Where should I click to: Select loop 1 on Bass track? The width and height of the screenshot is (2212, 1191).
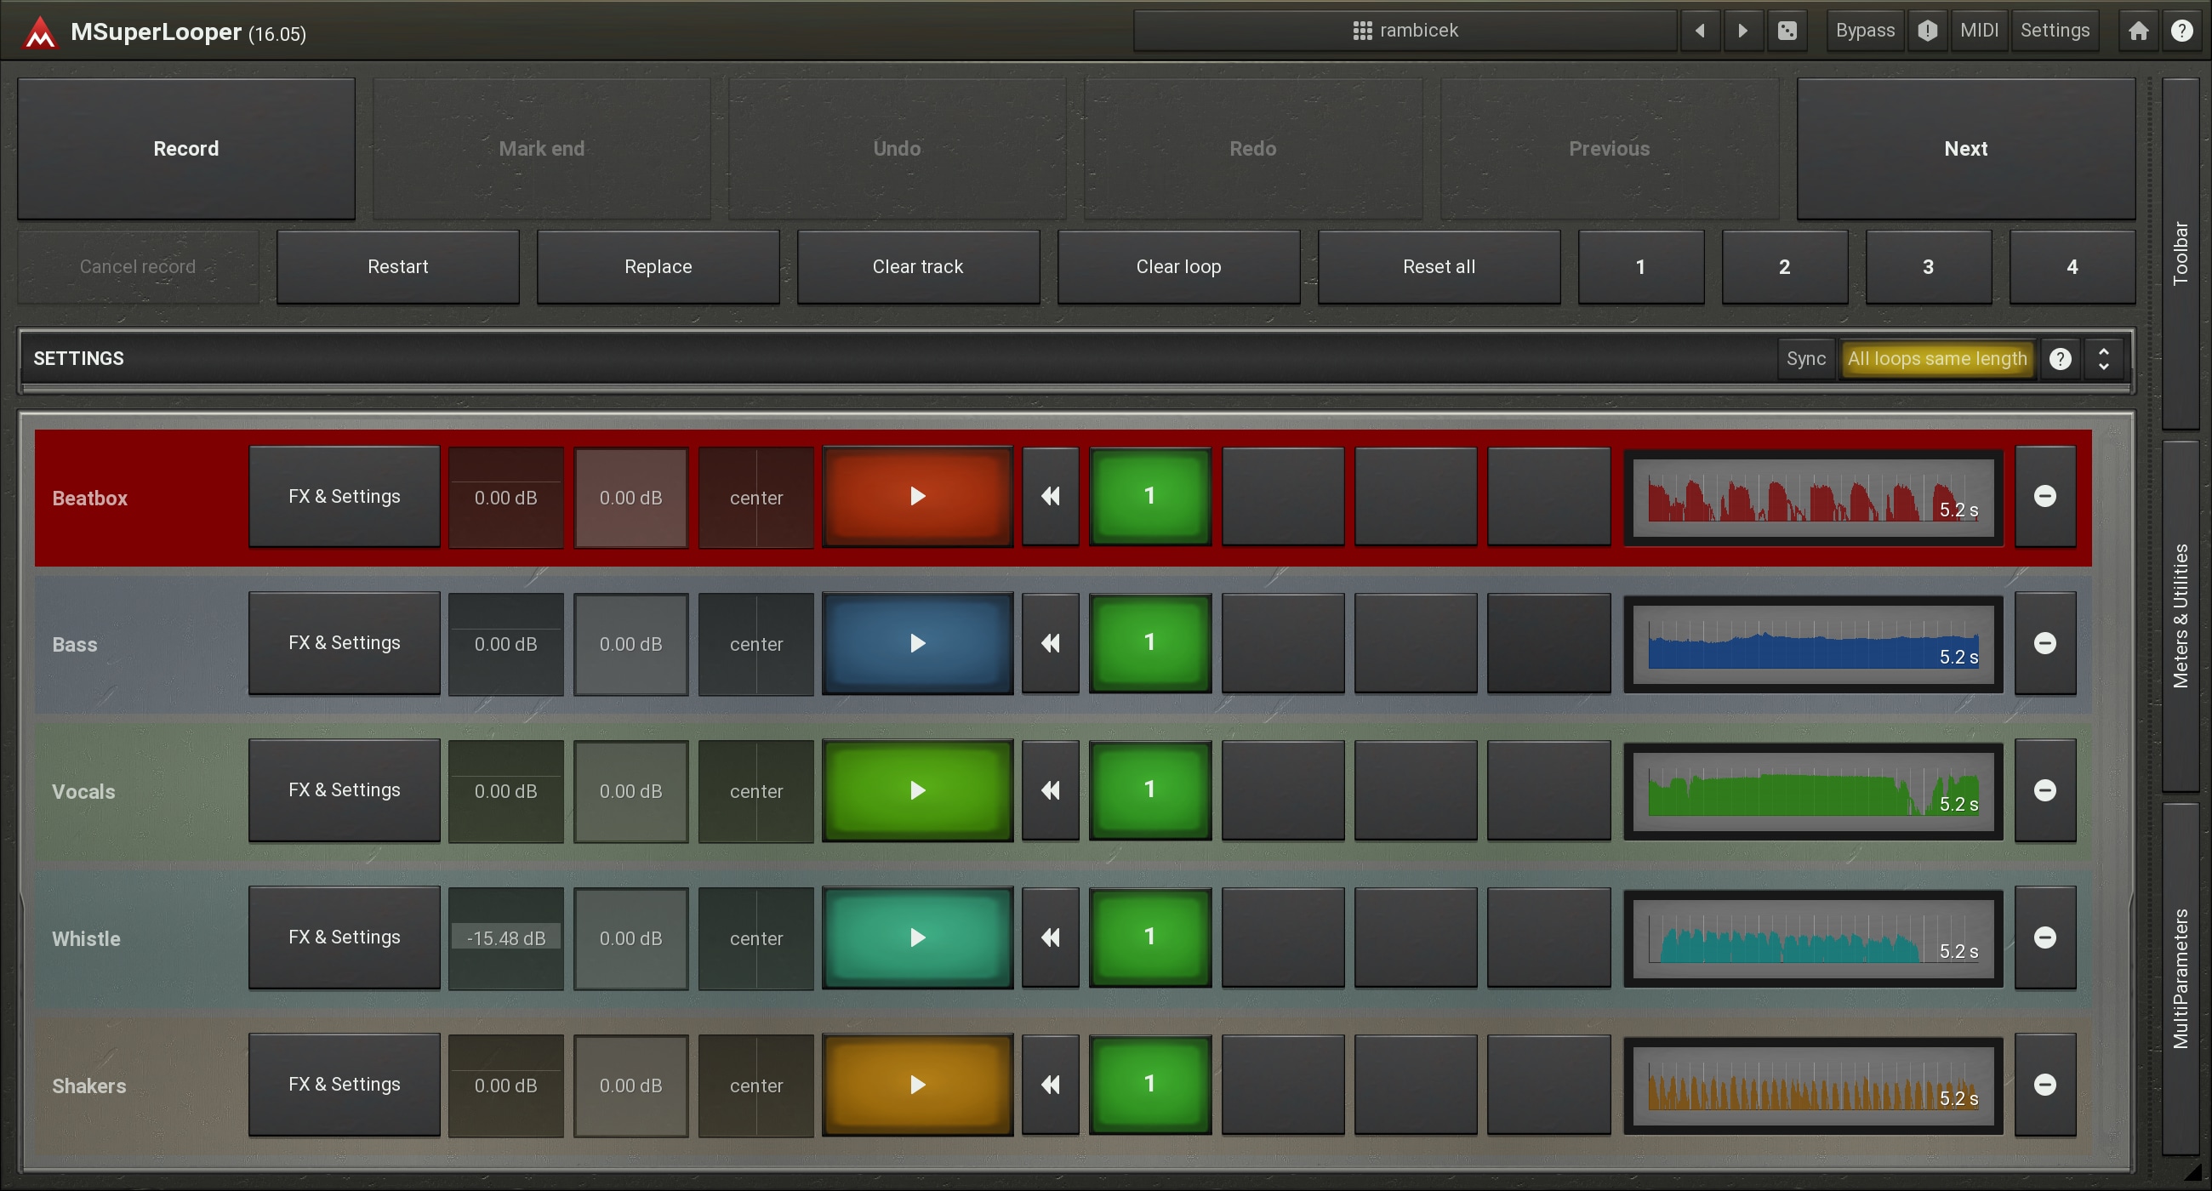coord(1149,643)
